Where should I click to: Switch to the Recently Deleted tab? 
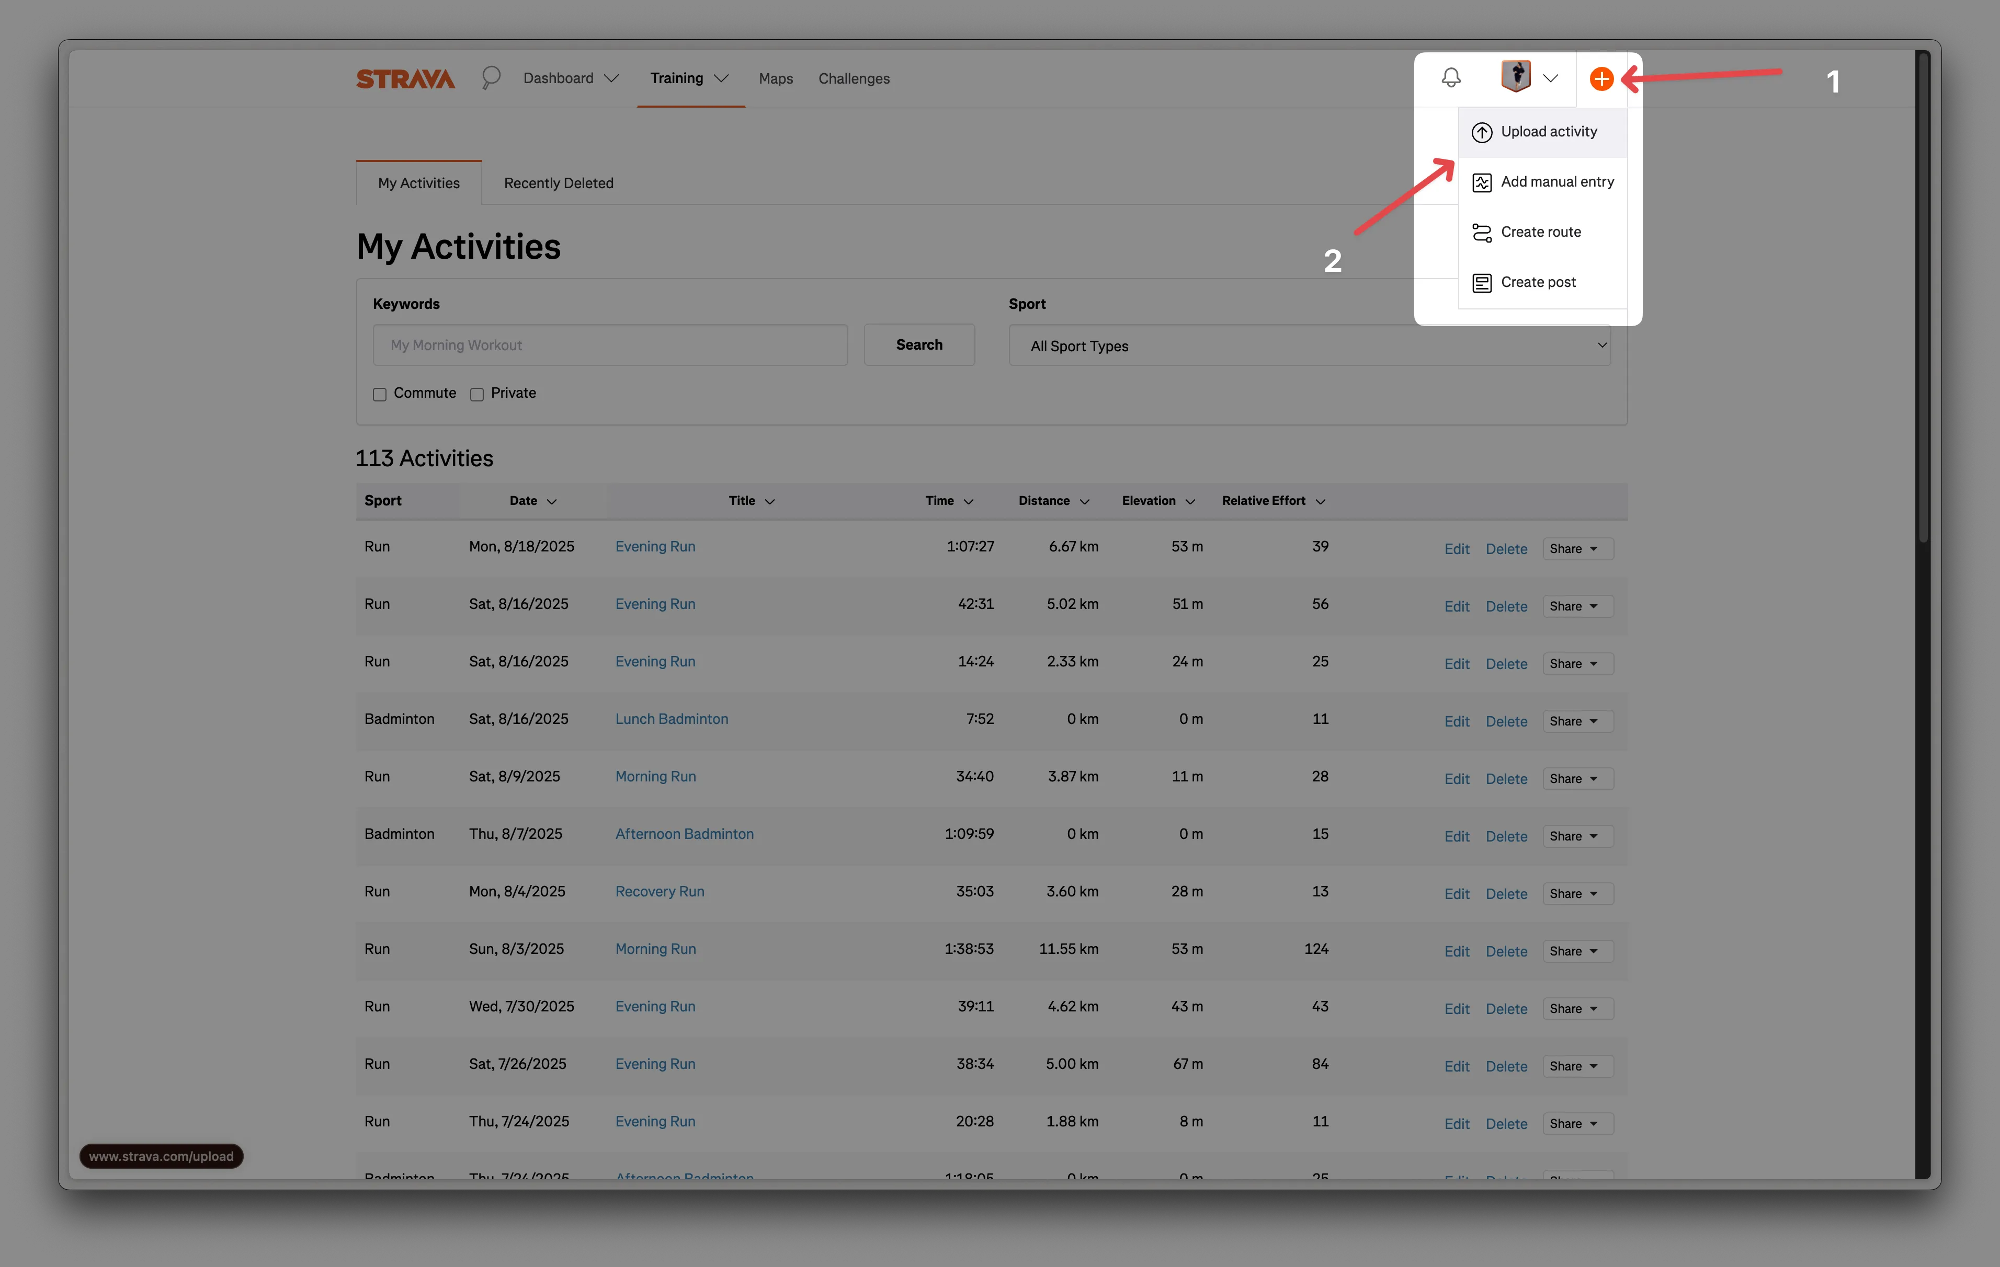pos(558,182)
